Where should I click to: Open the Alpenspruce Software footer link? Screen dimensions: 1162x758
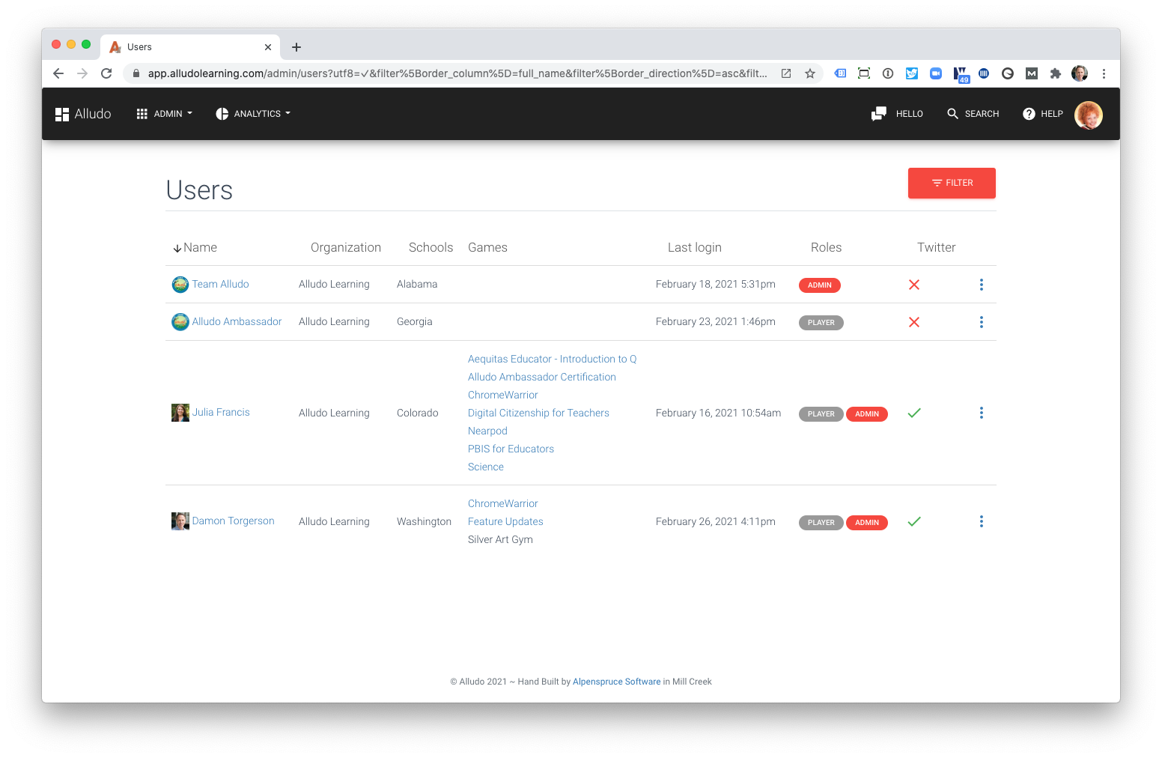616,682
